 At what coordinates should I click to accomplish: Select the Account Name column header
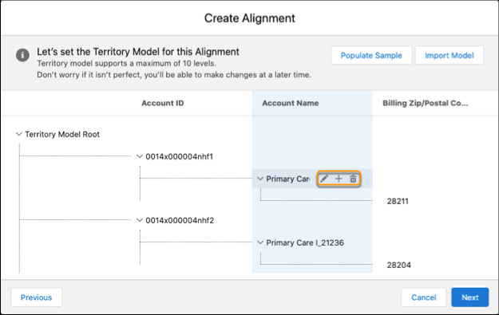[x=291, y=103]
